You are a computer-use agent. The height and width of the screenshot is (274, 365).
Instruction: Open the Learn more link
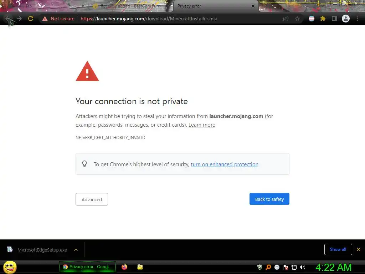(x=202, y=125)
